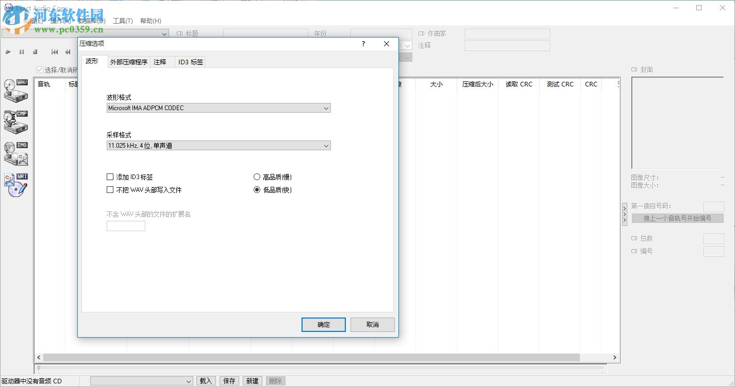The width and height of the screenshot is (735, 387).
Task: Select the 高品质(慢) radio button
Action: click(257, 177)
